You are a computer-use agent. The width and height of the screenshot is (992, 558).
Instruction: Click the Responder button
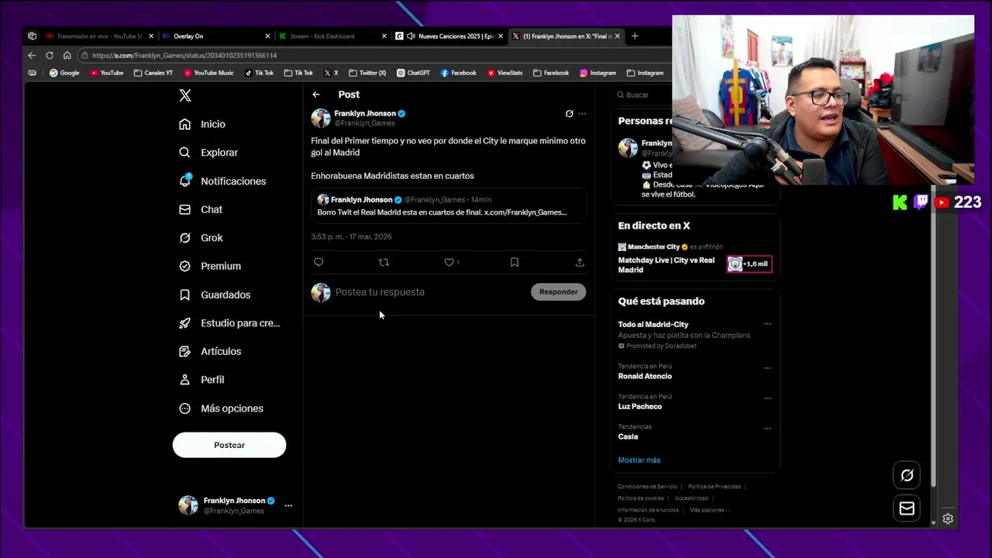559,292
